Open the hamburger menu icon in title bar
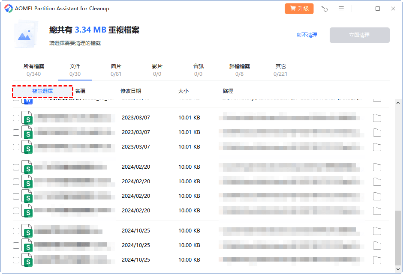 coord(341,9)
